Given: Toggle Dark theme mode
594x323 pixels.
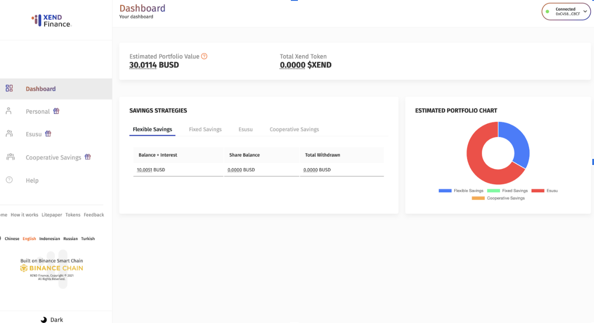Looking at the screenshot, I should click(52, 319).
